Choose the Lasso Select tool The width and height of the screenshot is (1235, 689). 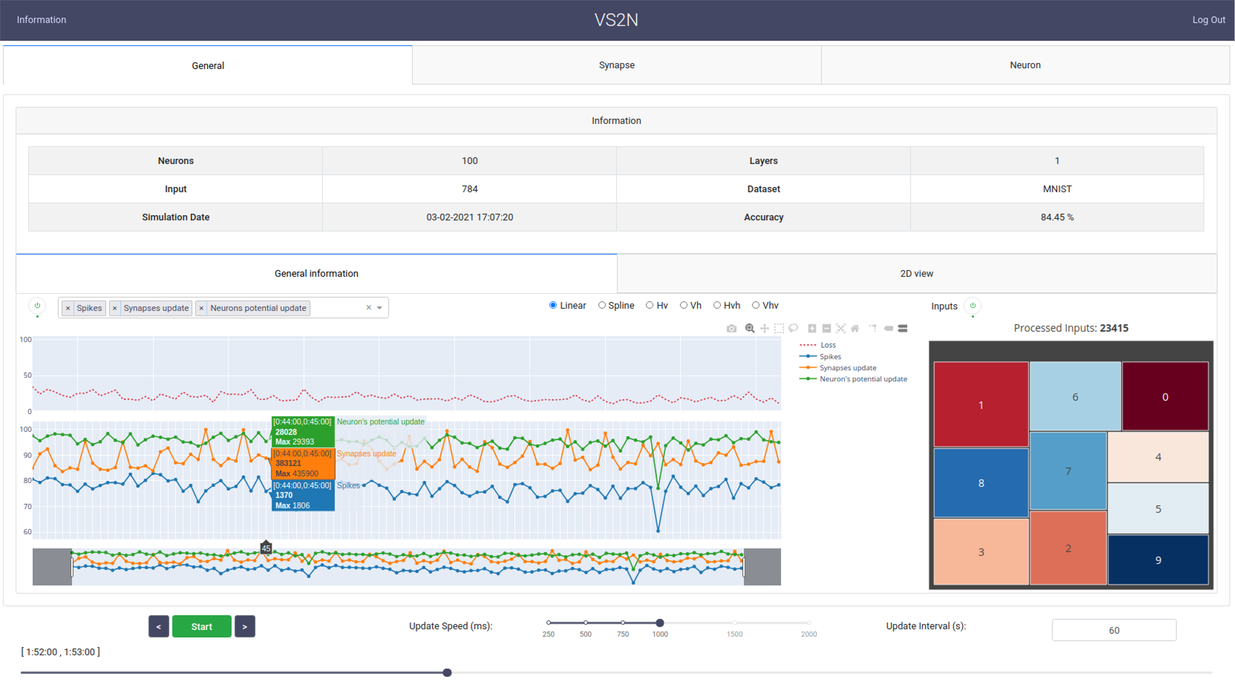793,328
